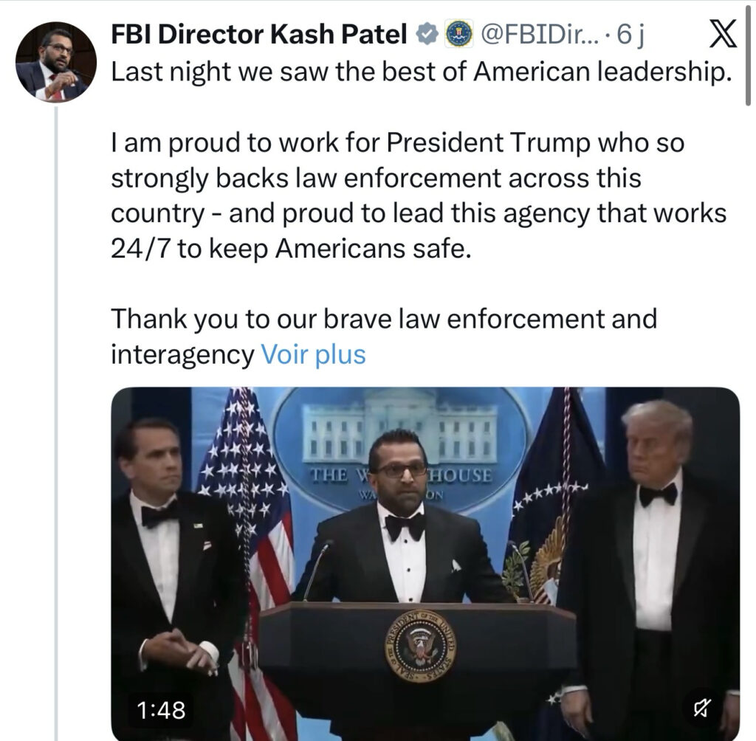
Task: Unmute the video with the speaker icon
Action: [x=701, y=708]
